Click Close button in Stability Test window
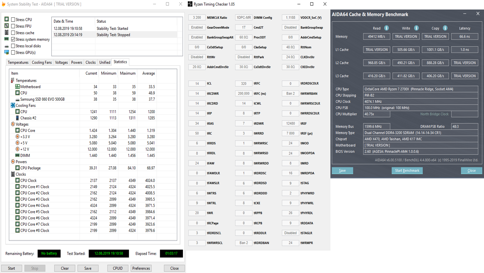 click(174, 268)
